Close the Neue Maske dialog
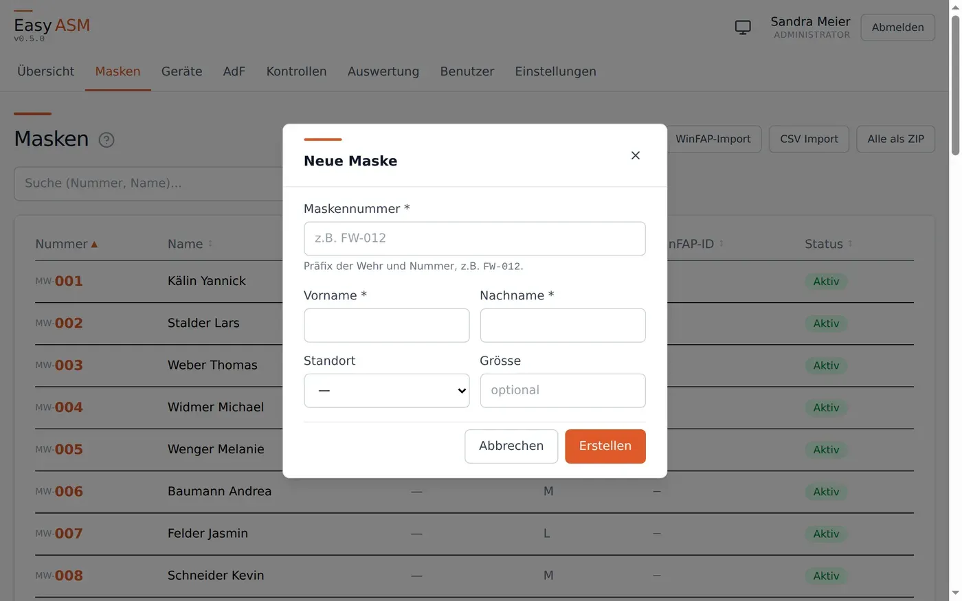Viewport: 962px width, 601px height. (x=636, y=155)
